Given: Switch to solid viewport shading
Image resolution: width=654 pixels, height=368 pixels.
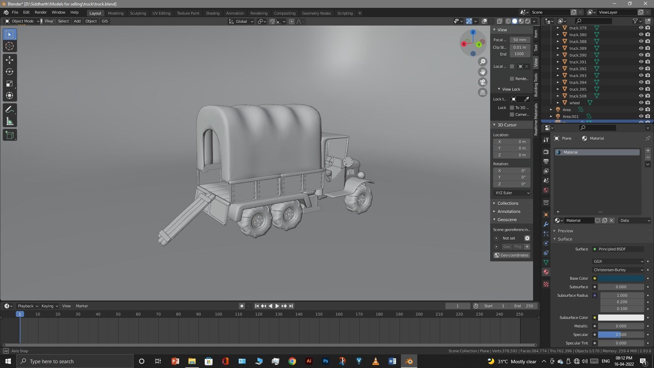Looking at the screenshot, I should [515, 21].
